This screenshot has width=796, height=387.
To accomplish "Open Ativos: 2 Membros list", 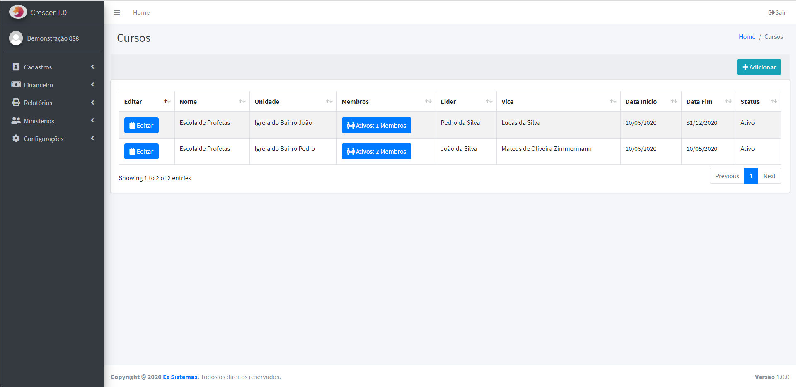I will point(376,151).
